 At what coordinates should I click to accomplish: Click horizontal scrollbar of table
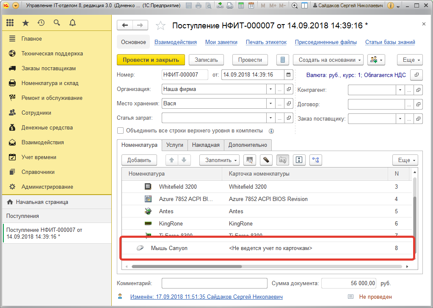point(187,267)
